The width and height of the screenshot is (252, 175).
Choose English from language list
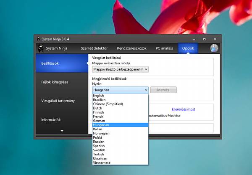121,96
